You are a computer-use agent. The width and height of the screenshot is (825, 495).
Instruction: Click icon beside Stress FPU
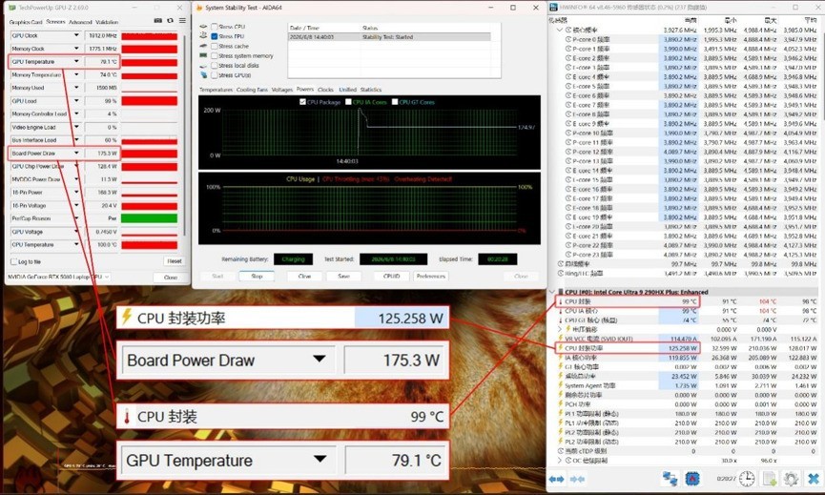[x=203, y=36]
